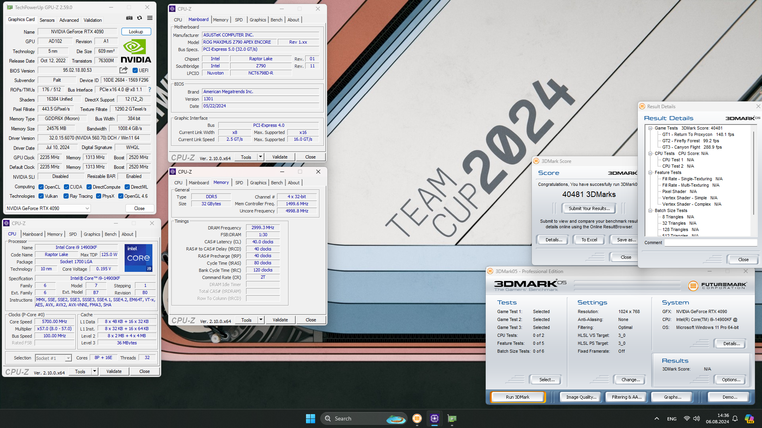Open the GPU selection dropdown in GPU-Z
This screenshot has width=762, height=428.
pos(48,208)
